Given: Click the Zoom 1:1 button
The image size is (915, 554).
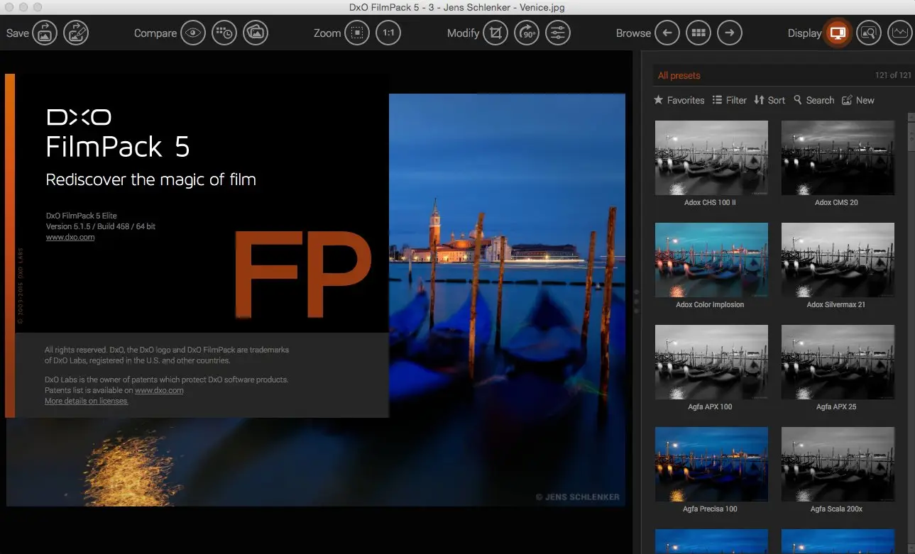Looking at the screenshot, I should pyautogui.click(x=388, y=33).
